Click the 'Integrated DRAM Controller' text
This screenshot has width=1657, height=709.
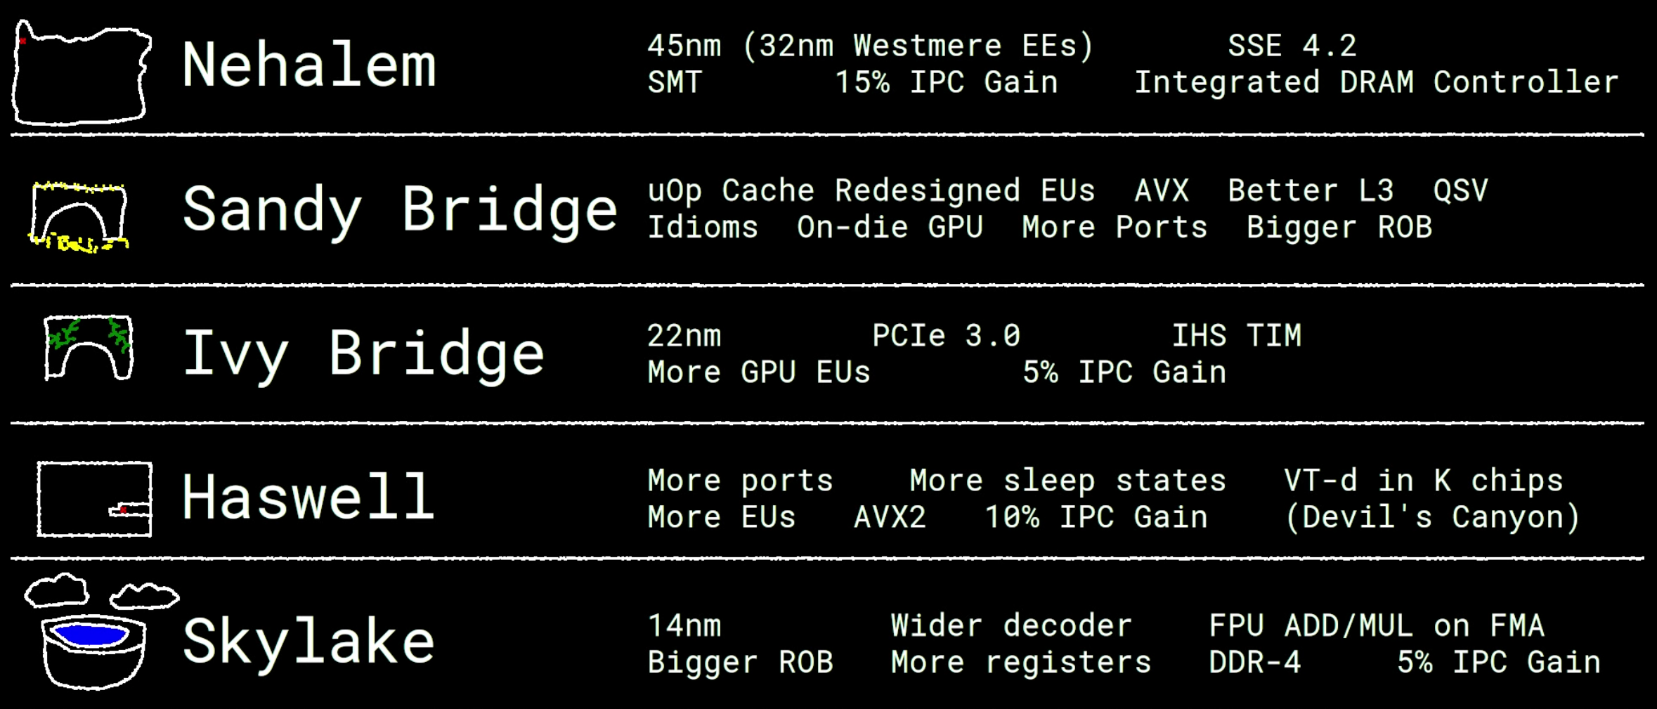pyautogui.click(x=1377, y=83)
